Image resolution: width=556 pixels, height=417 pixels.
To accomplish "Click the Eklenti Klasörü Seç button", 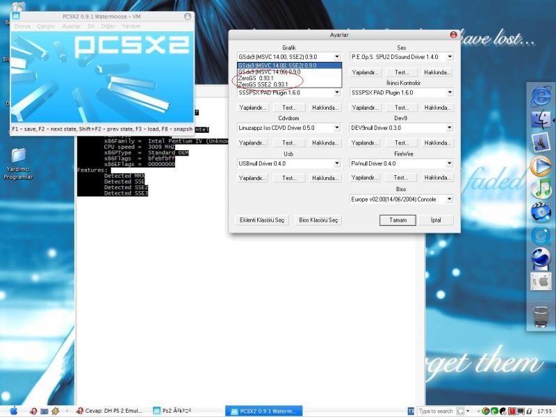I will tap(262, 220).
